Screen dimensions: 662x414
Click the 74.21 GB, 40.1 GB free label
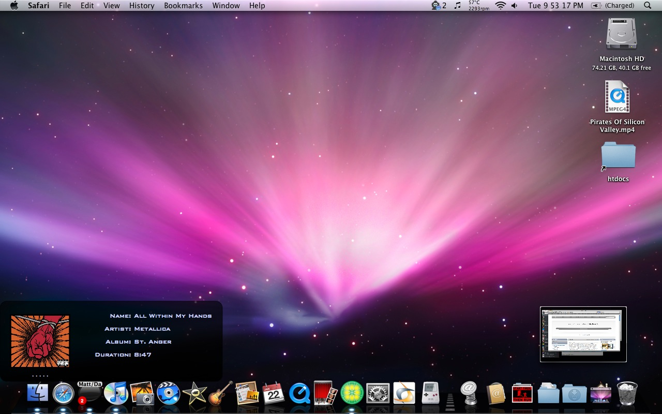[x=621, y=68]
